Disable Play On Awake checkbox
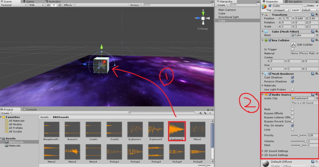The height and width of the screenshot is (167, 319). tap(292, 125)
